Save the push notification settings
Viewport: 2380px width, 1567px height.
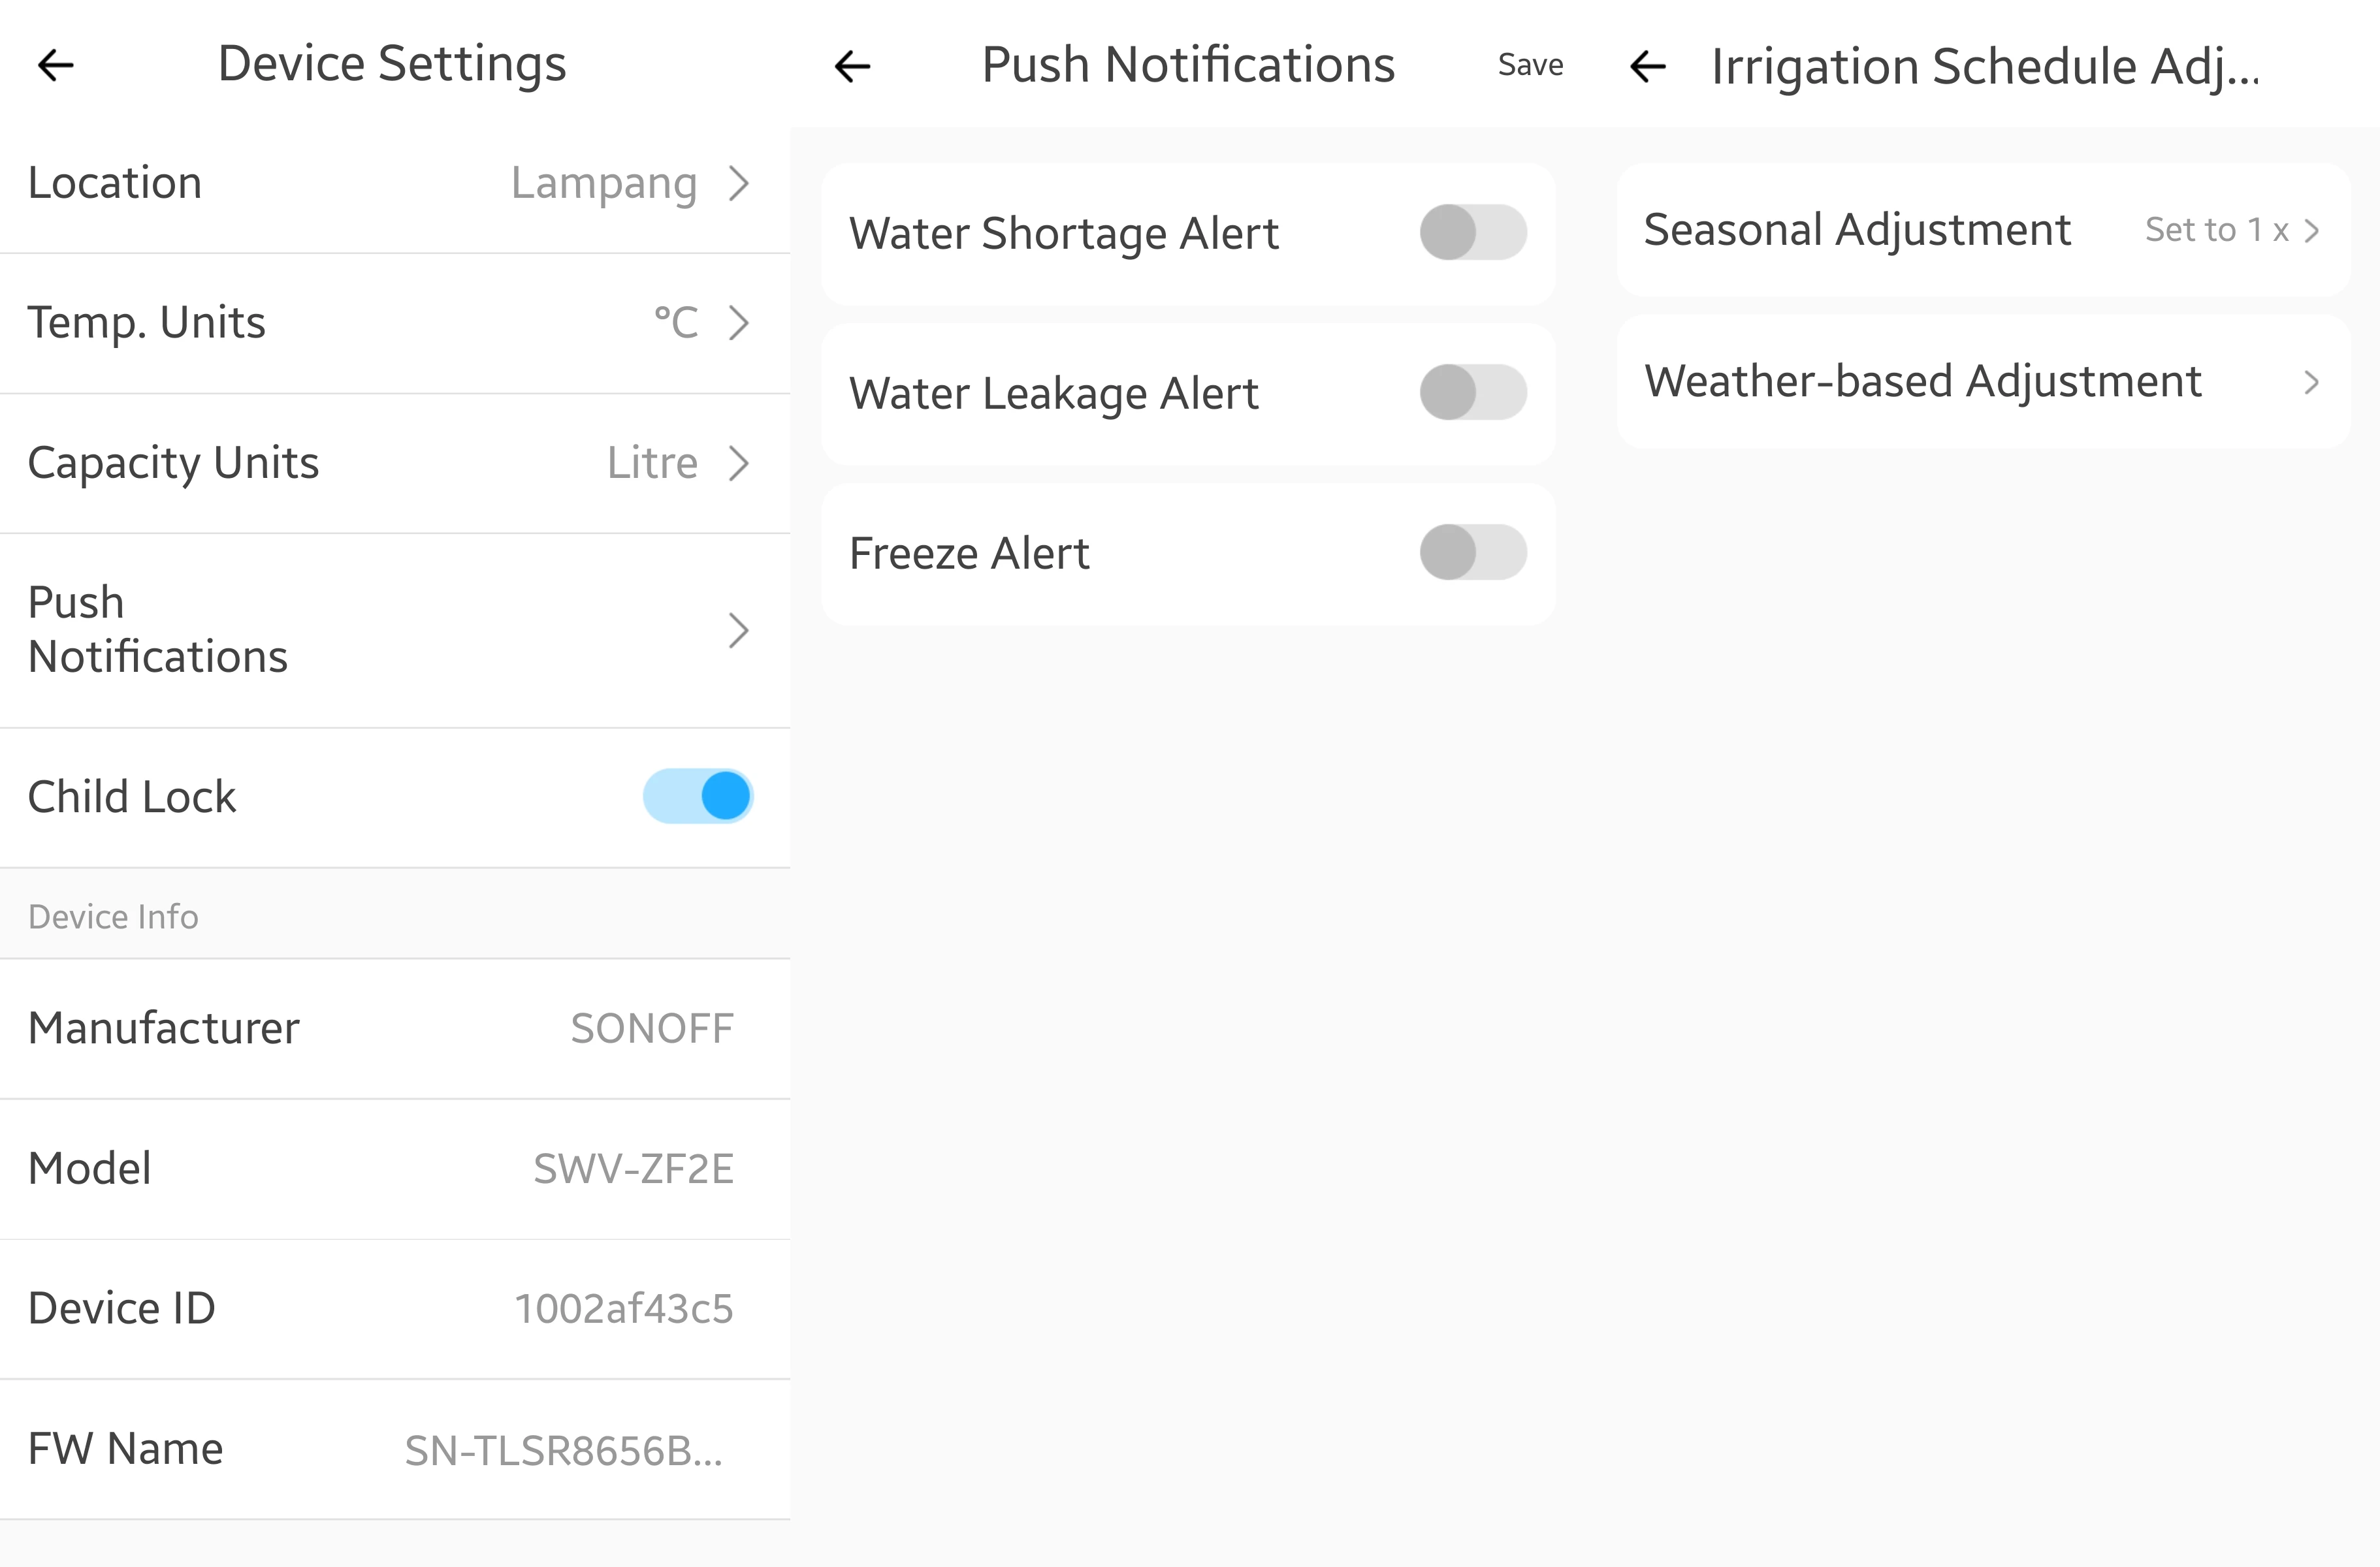pos(1530,65)
